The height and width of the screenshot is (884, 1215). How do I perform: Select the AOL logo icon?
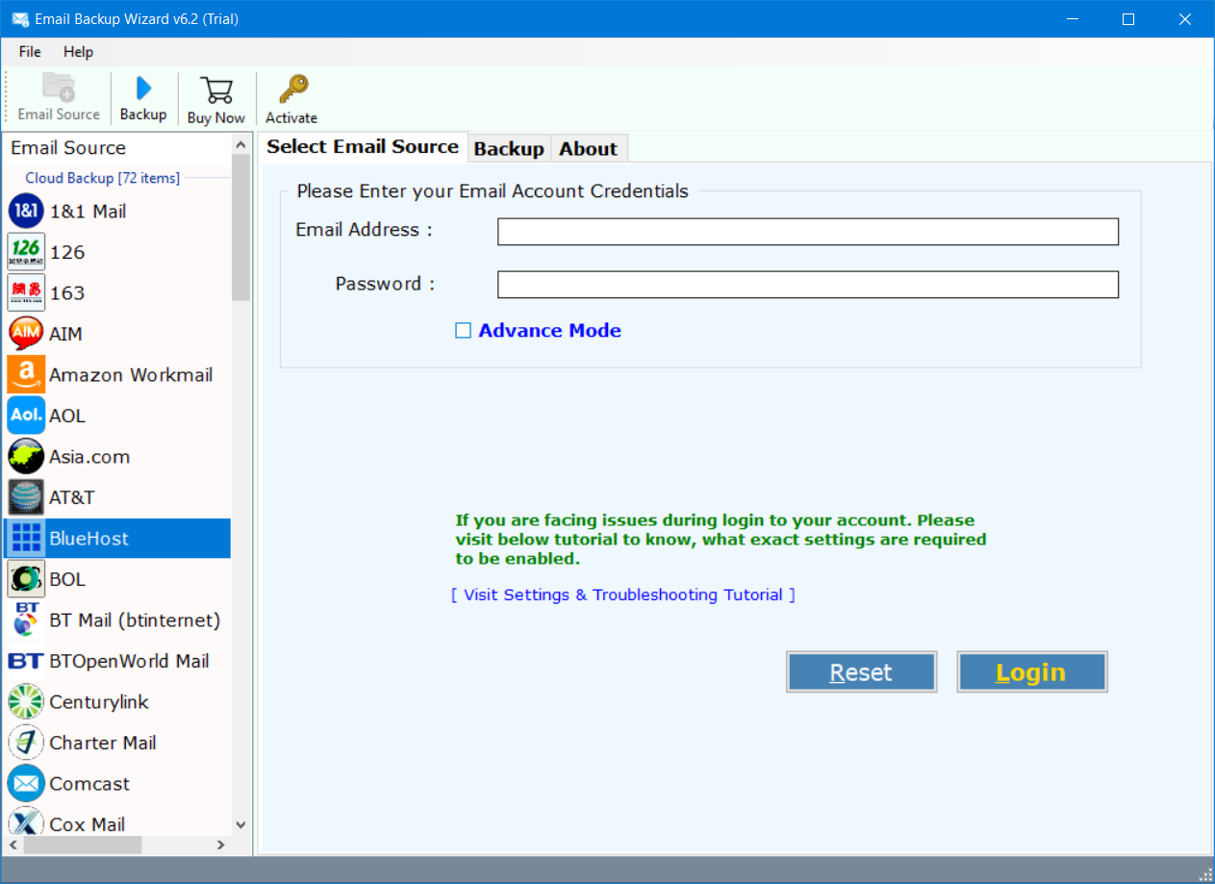pyautogui.click(x=26, y=416)
